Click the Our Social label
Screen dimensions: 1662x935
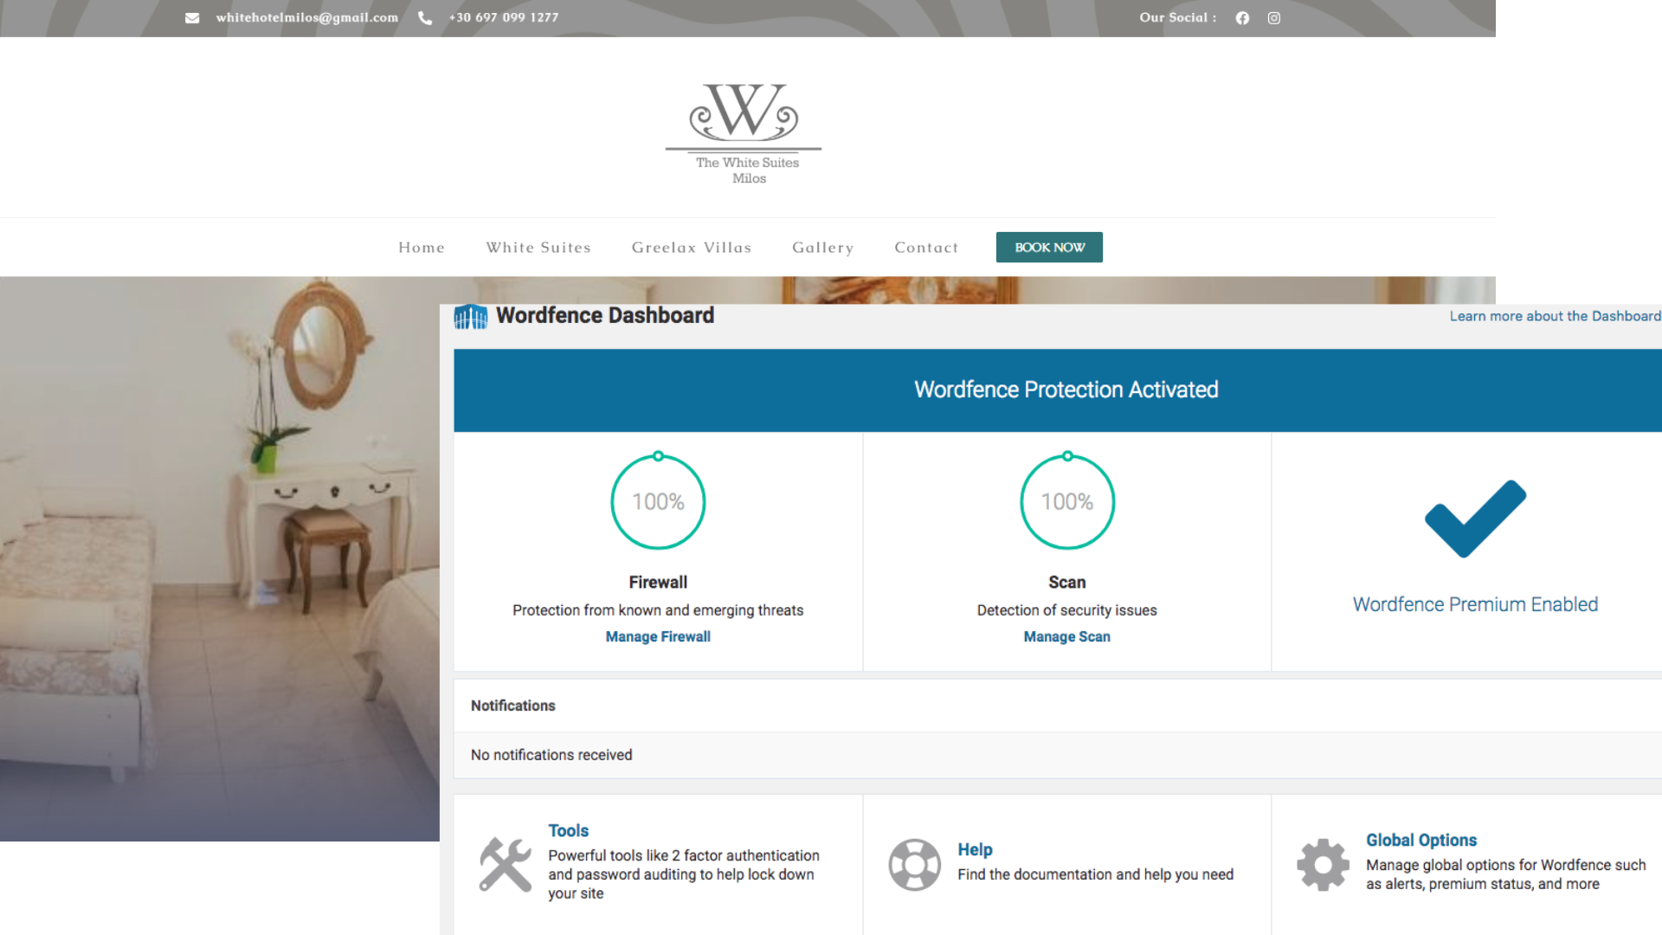click(1177, 17)
